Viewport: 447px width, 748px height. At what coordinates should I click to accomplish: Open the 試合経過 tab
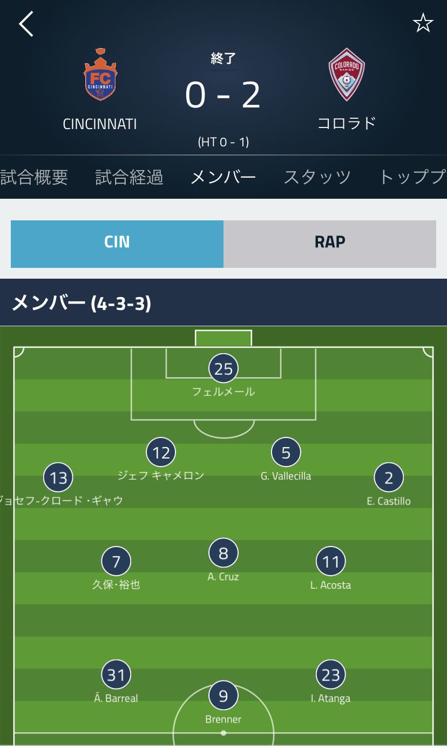click(129, 177)
